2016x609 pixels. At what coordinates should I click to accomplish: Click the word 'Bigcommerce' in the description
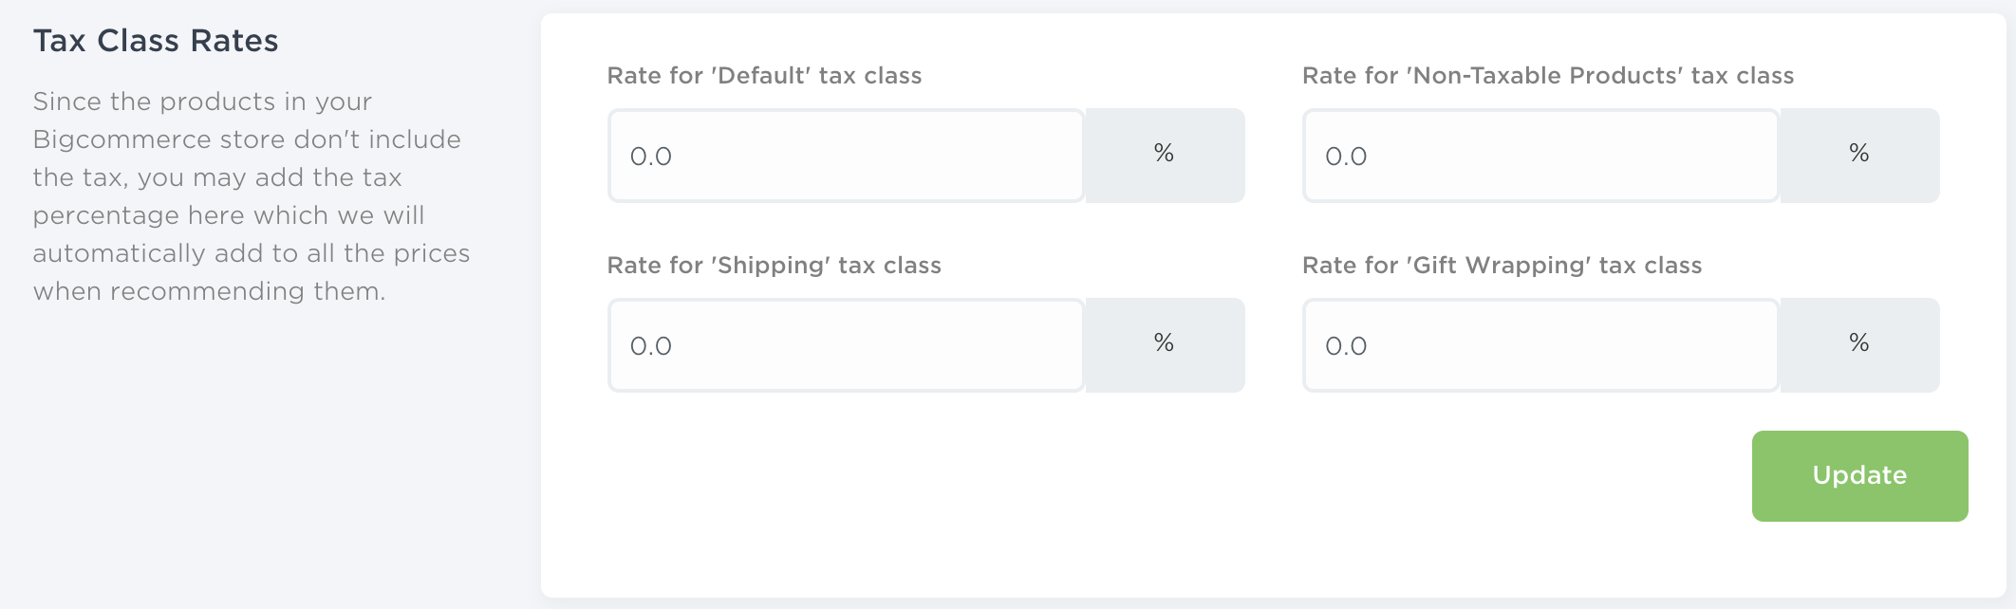121,139
